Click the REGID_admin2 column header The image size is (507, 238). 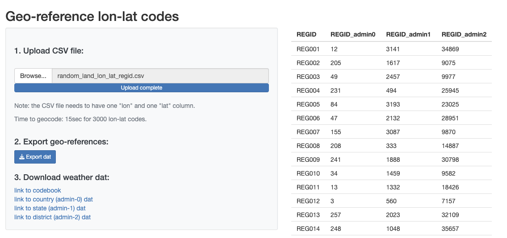464,34
